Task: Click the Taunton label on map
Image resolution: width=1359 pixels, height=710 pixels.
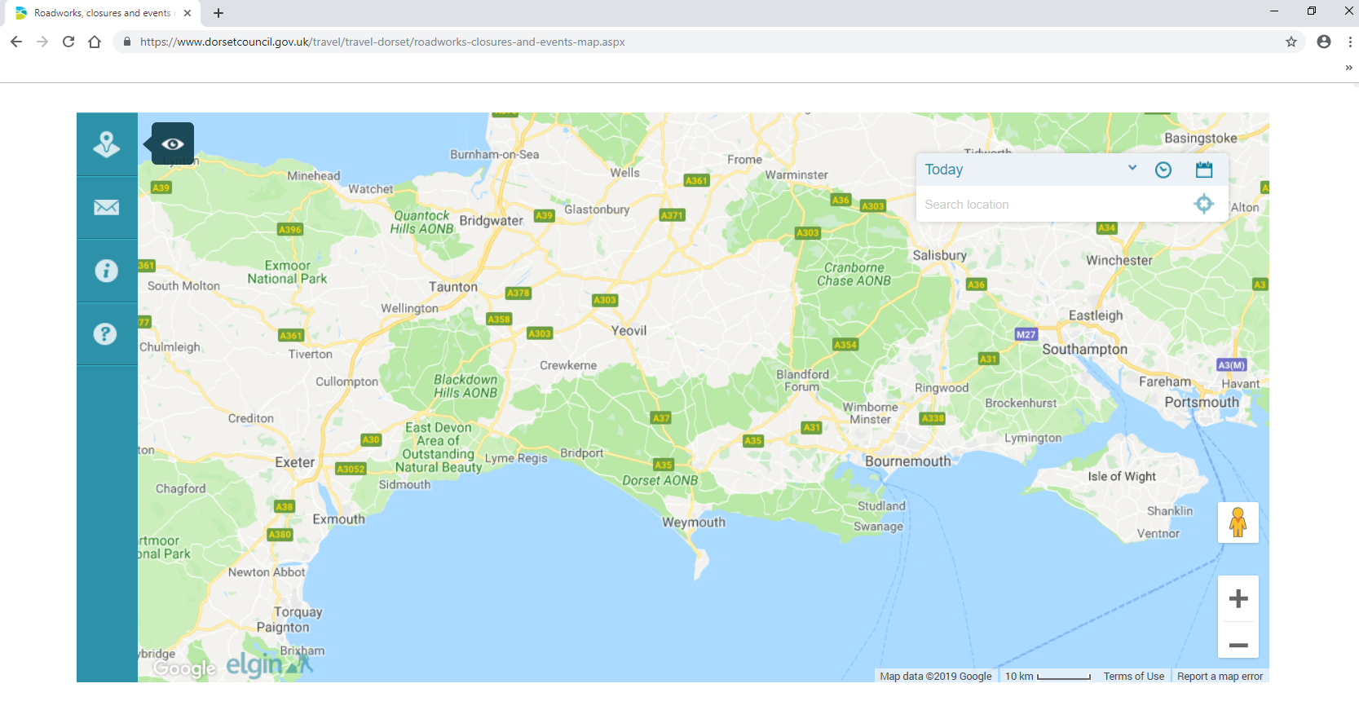Action: [x=453, y=287]
